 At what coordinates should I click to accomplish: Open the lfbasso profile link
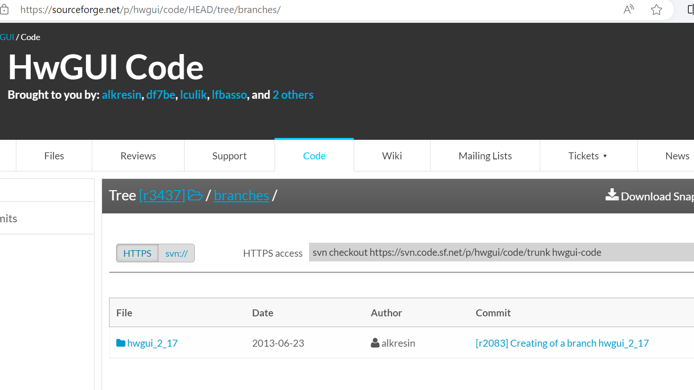tap(229, 95)
